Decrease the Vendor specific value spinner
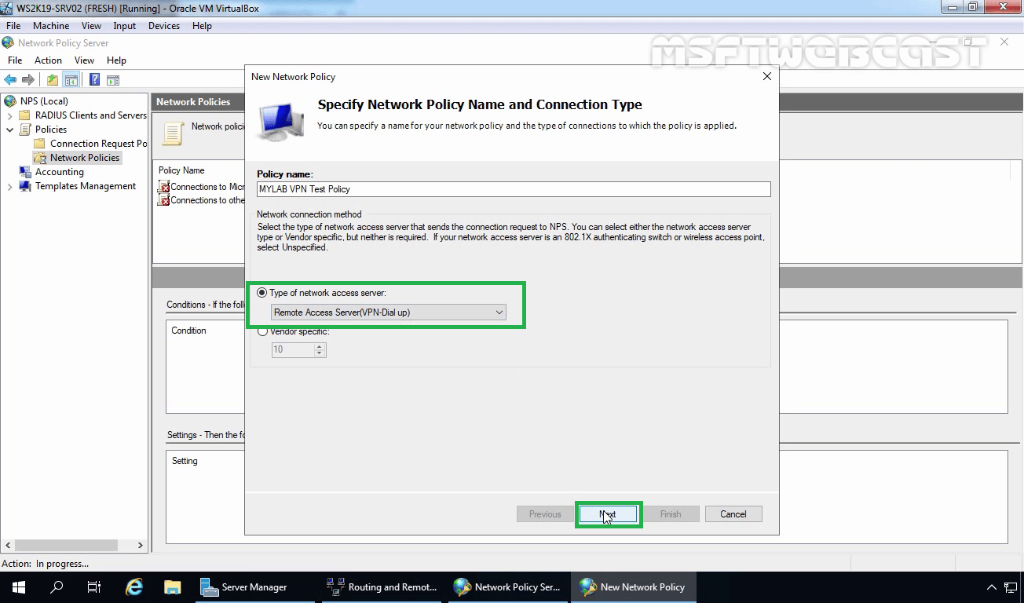This screenshot has height=603, width=1024. pyautogui.click(x=319, y=353)
